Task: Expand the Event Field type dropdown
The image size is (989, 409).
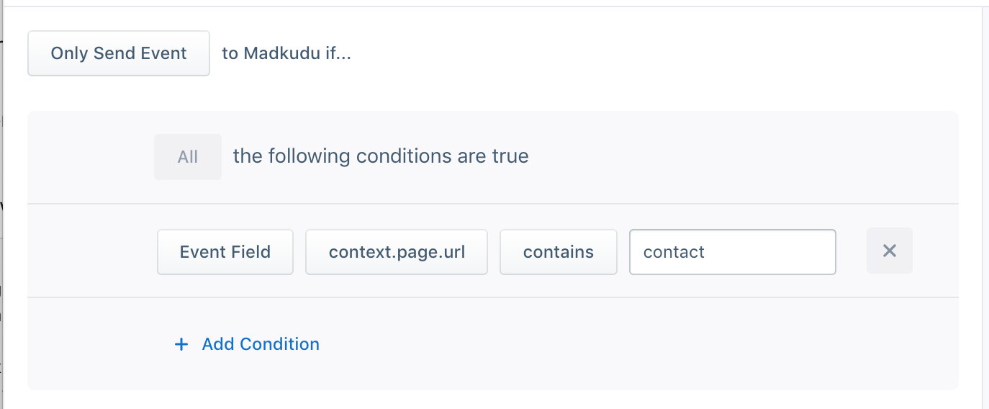Action: pyautogui.click(x=225, y=252)
